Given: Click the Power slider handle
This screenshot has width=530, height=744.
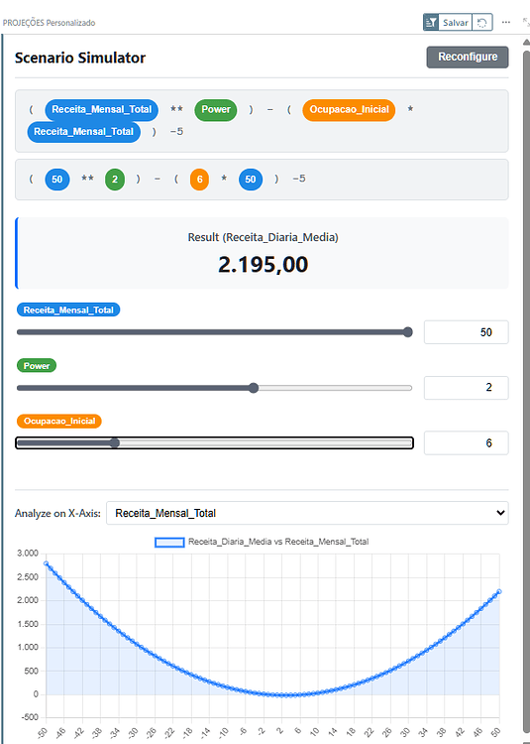Looking at the screenshot, I should (x=254, y=388).
